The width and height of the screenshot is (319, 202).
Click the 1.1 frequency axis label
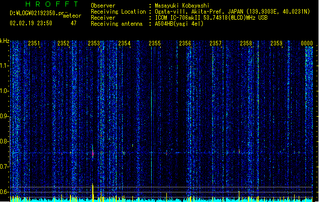pyautogui.click(x=4, y=66)
